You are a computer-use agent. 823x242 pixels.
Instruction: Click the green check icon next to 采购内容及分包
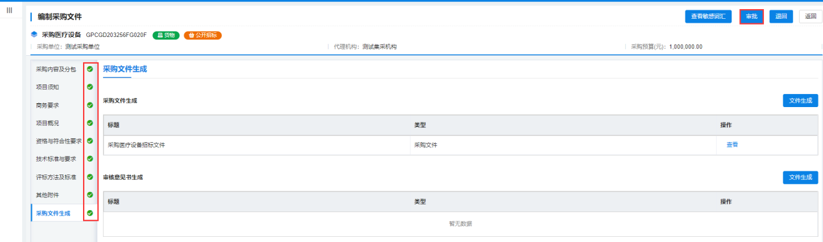[90, 69]
